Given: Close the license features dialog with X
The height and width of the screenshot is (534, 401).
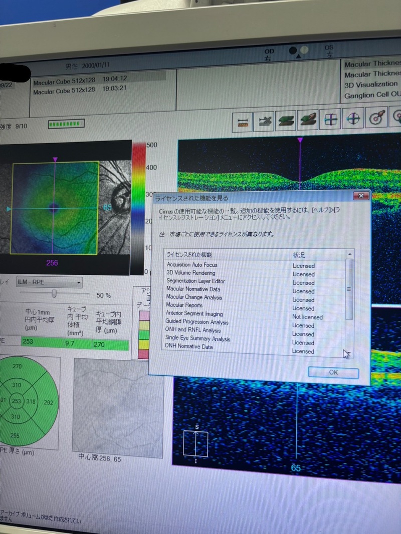Looking at the screenshot, I should pyautogui.click(x=361, y=196).
